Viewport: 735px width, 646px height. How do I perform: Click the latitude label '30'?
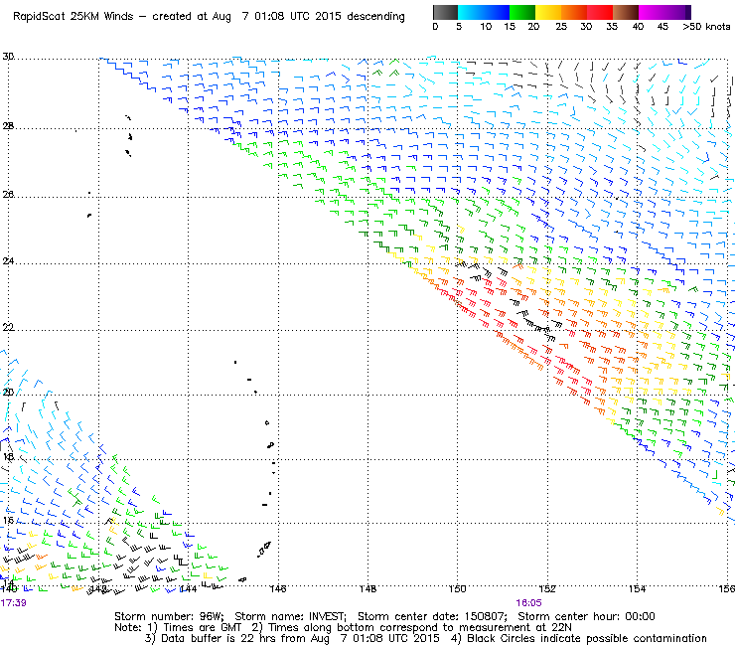8,57
